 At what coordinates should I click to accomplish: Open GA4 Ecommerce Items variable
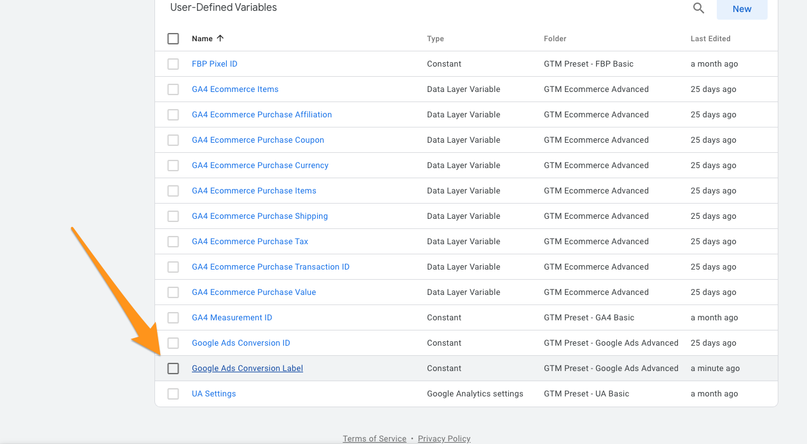point(235,89)
